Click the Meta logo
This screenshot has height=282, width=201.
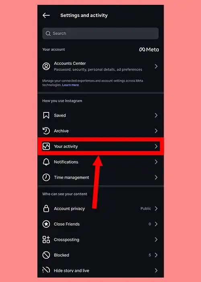click(149, 50)
